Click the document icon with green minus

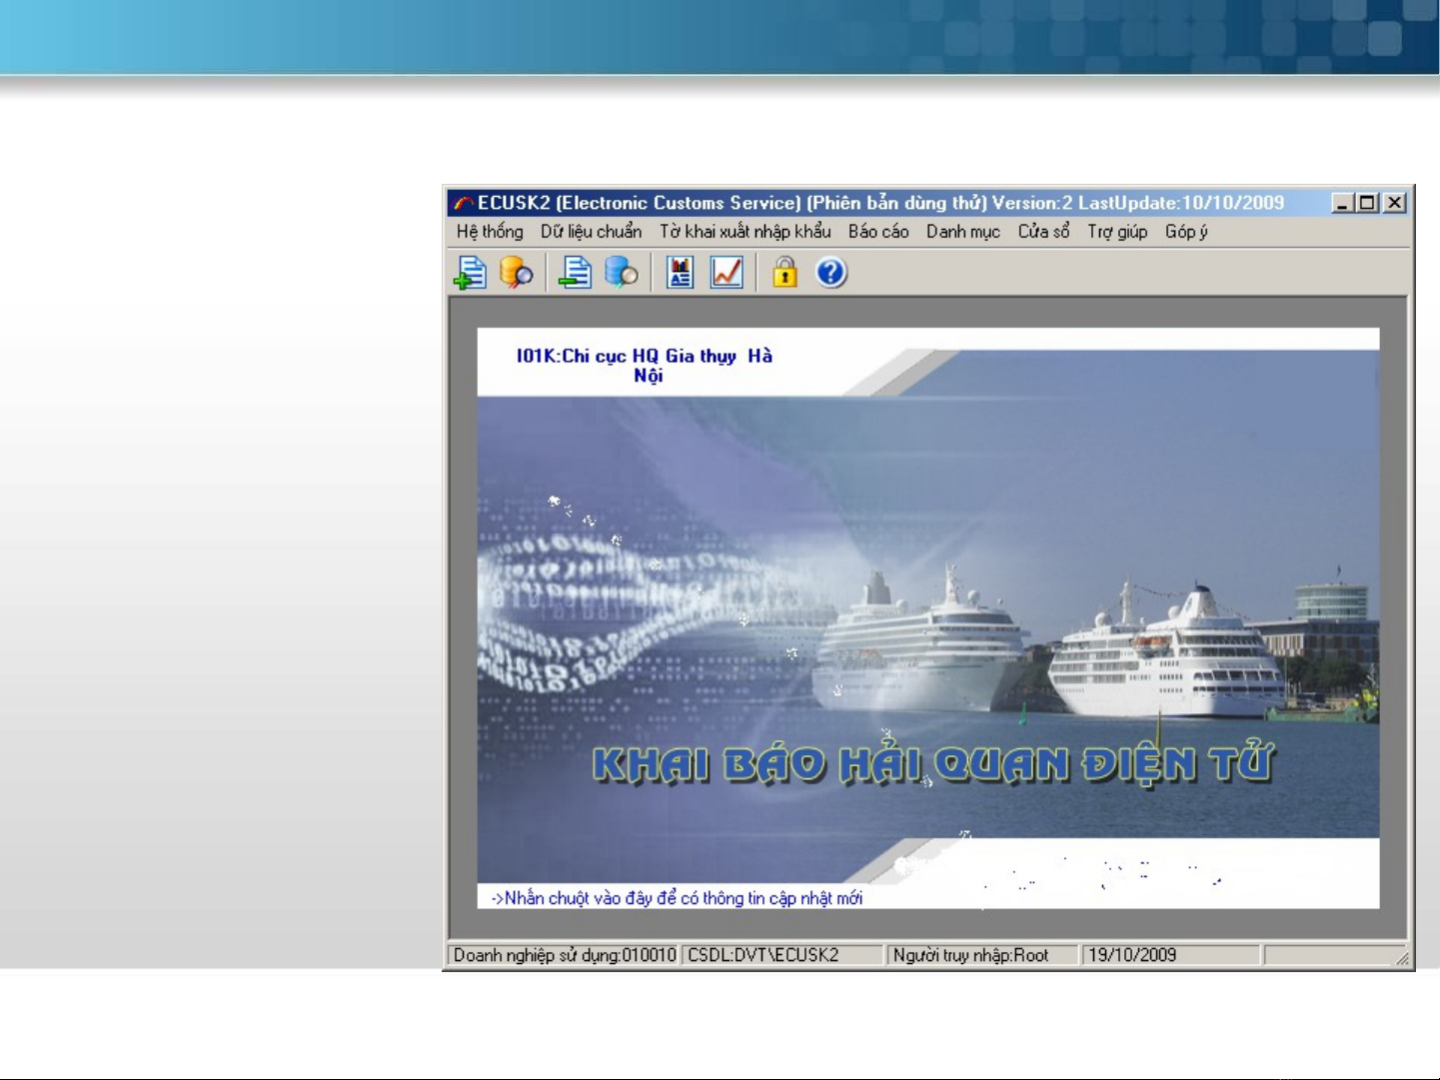point(575,273)
